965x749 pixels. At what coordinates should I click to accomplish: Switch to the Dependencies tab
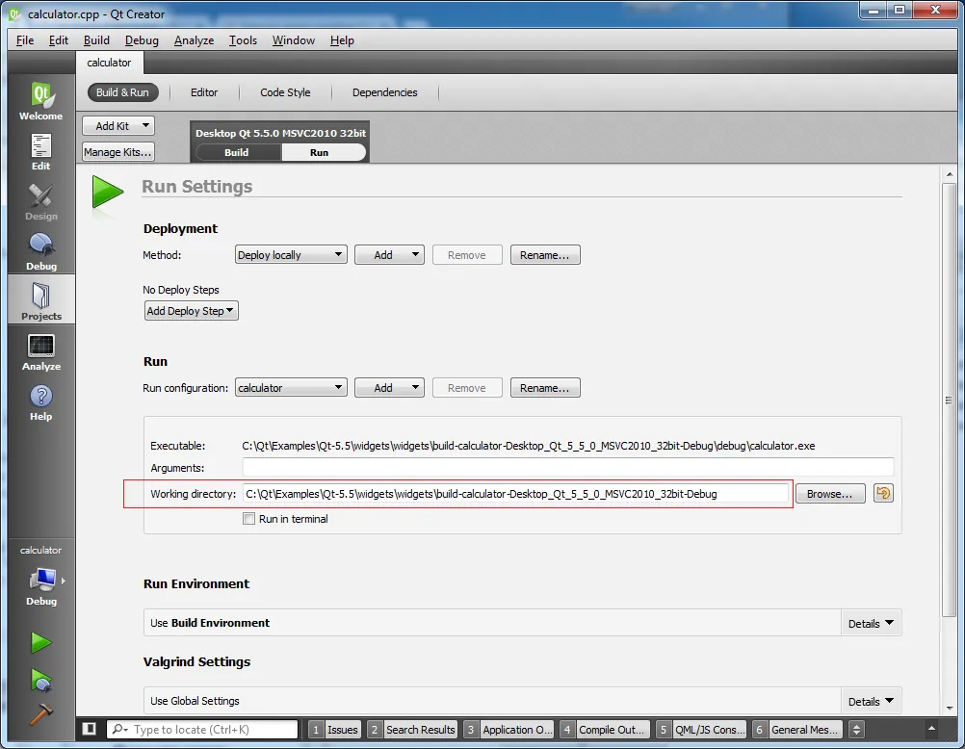[x=384, y=92]
